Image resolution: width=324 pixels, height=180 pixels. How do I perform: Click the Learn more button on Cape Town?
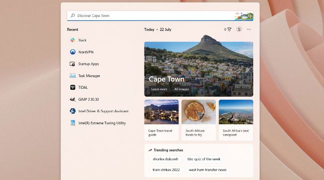click(x=159, y=89)
